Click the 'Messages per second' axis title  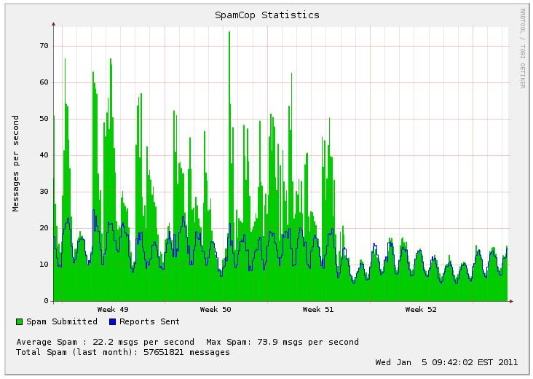coord(15,163)
